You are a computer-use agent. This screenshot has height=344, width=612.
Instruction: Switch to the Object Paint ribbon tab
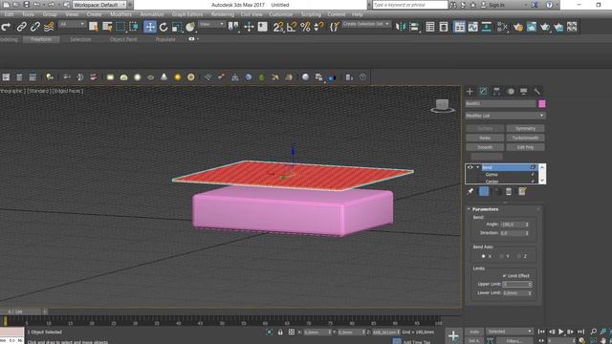click(123, 39)
